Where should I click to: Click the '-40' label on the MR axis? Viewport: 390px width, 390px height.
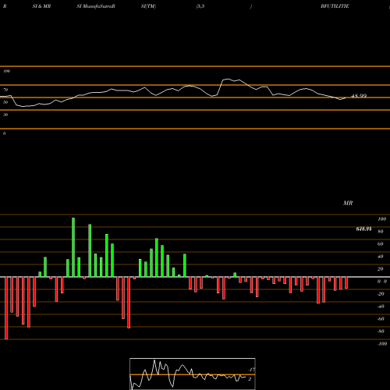[x=381, y=307]
